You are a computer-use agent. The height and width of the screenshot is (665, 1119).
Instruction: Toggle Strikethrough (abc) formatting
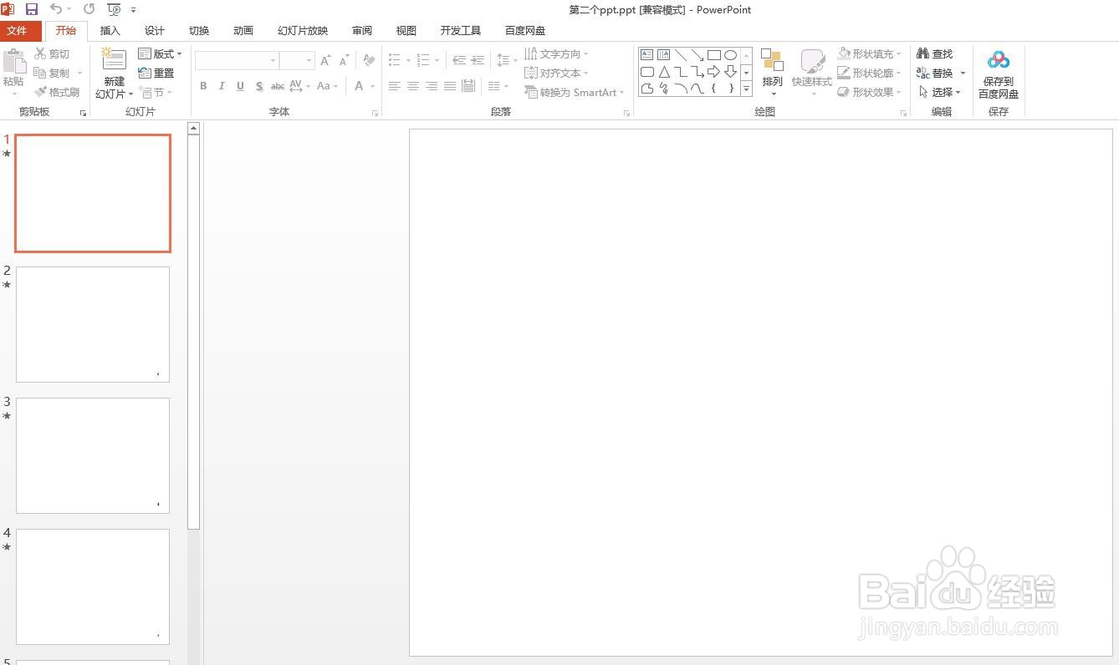coord(278,86)
